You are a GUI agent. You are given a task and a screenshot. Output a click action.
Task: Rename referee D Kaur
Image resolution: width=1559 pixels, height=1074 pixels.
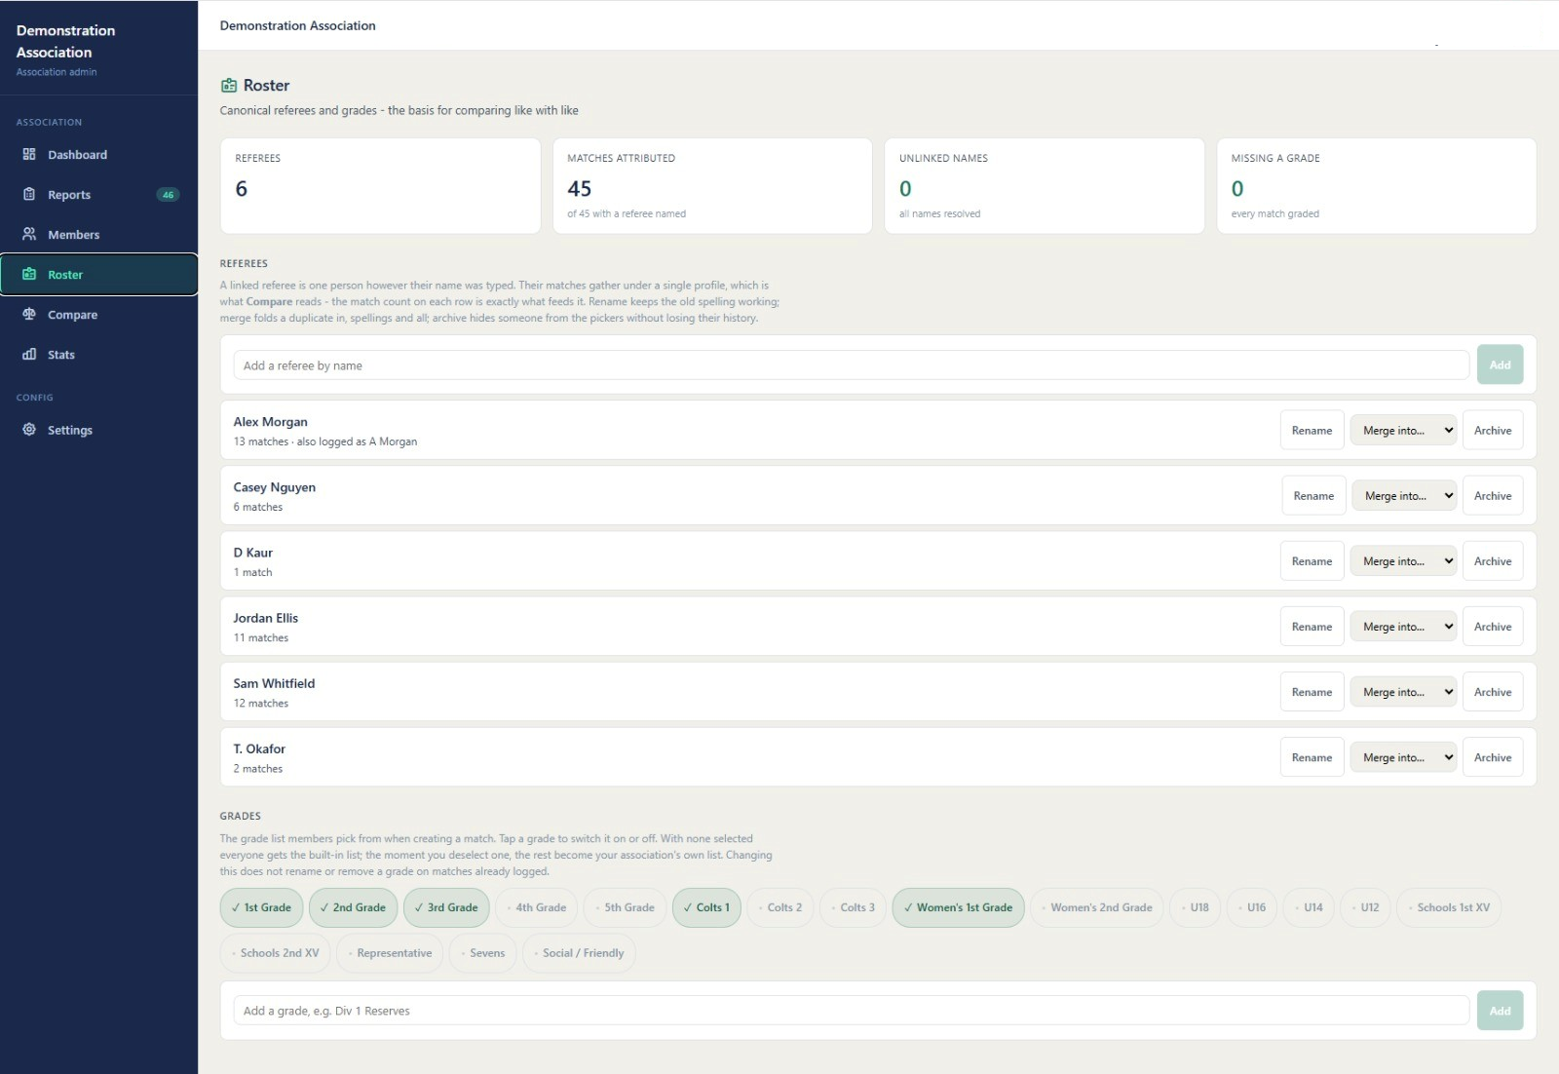[1312, 560]
